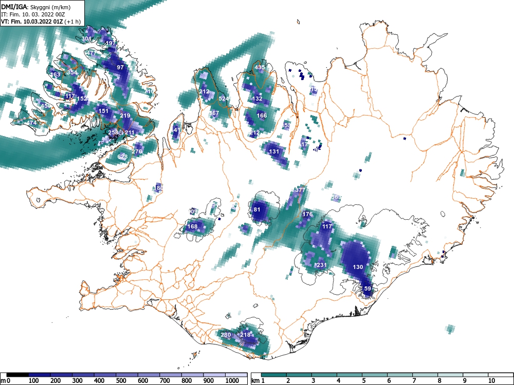Click the legend label 700 on the metre scale
The height and width of the screenshot is (385, 514).
(164, 381)
